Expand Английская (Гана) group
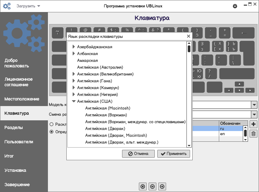Image resolution: width=259 pixels, height=192 pixels. click(74, 81)
